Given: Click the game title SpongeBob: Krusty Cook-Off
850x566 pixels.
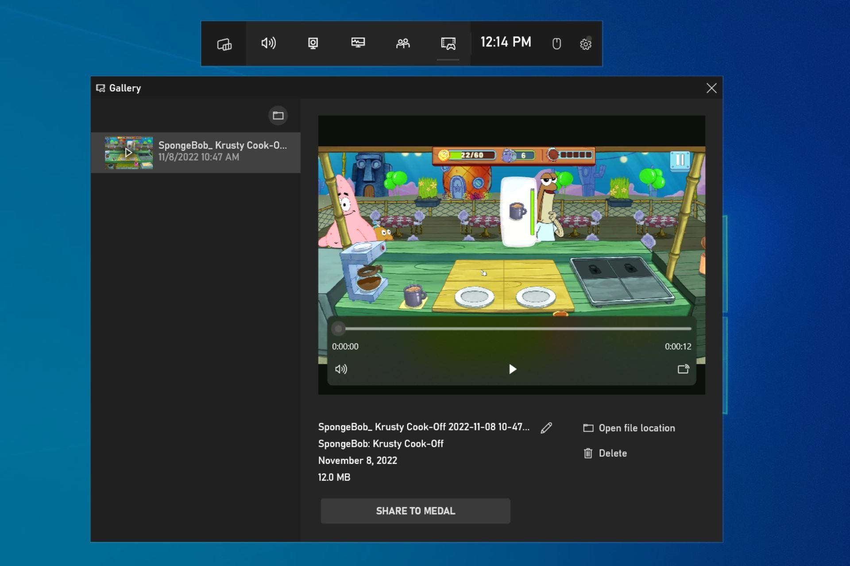Looking at the screenshot, I should [381, 444].
